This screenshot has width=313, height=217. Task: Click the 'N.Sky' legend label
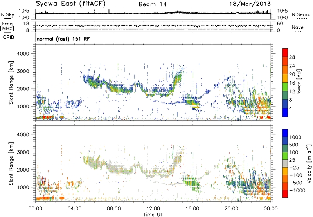point(7,14)
